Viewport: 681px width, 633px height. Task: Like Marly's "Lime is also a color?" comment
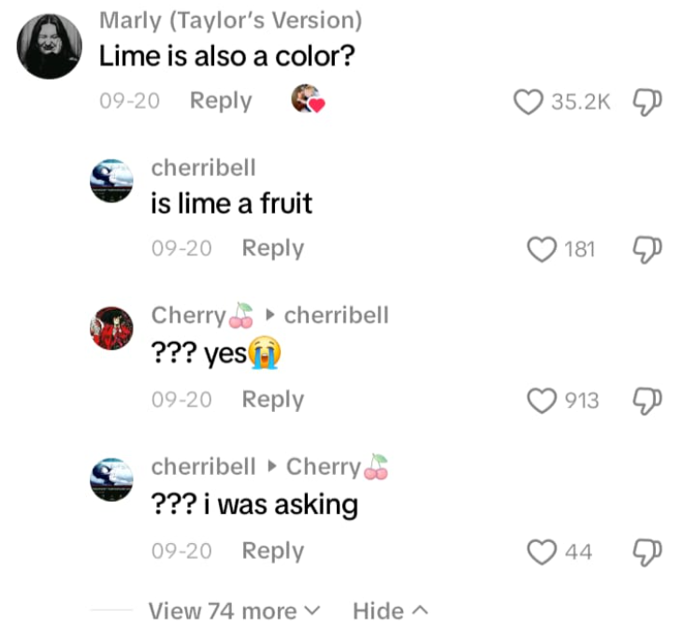tap(529, 101)
